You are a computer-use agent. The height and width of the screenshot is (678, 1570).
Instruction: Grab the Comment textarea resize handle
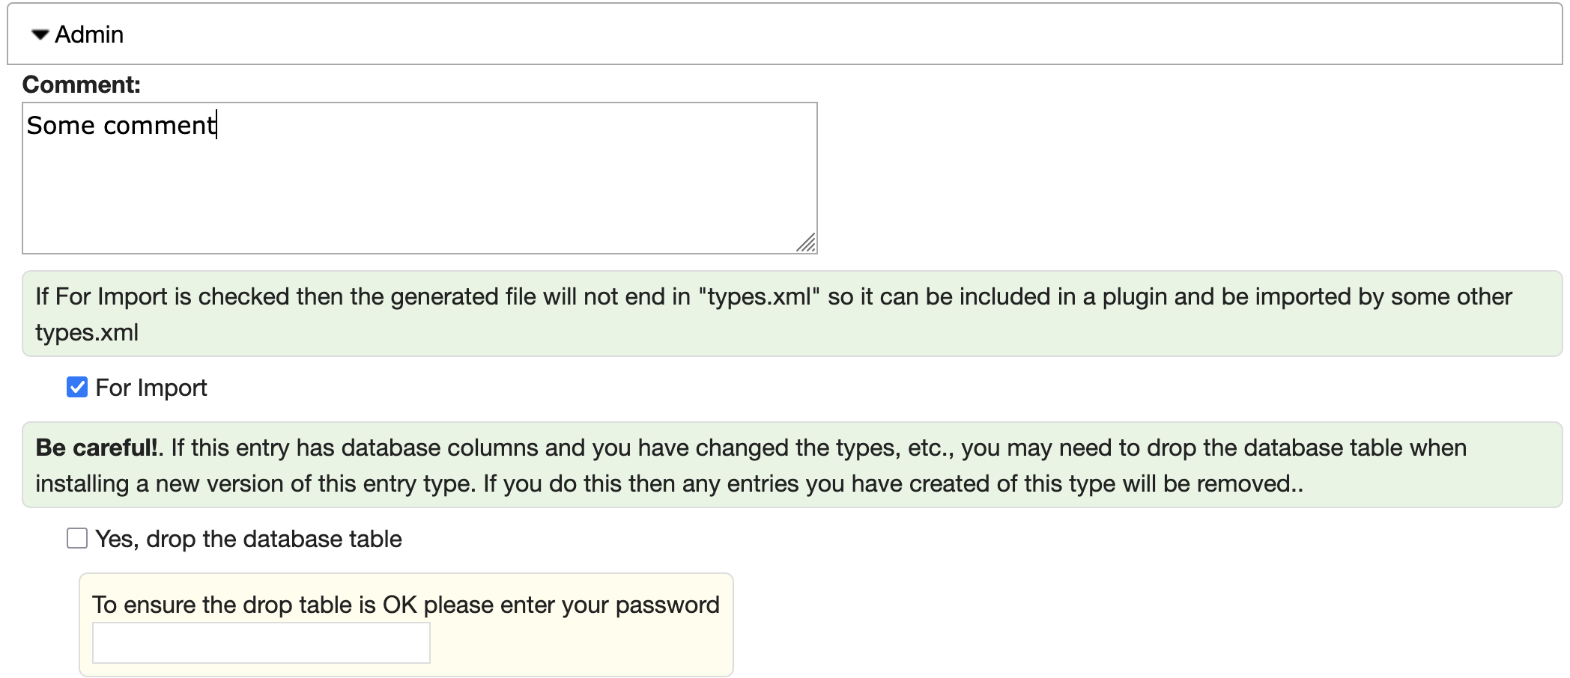(x=807, y=244)
